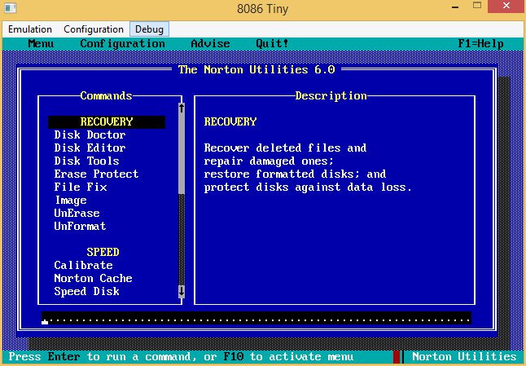Click text 'restore formatted disks; and'
Viewport: 526px width, 366px height.
click(x=295, y=174)
